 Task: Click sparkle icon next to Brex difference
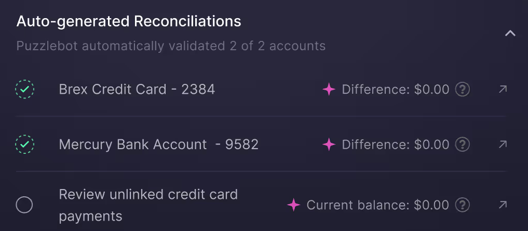coord(329,90)
